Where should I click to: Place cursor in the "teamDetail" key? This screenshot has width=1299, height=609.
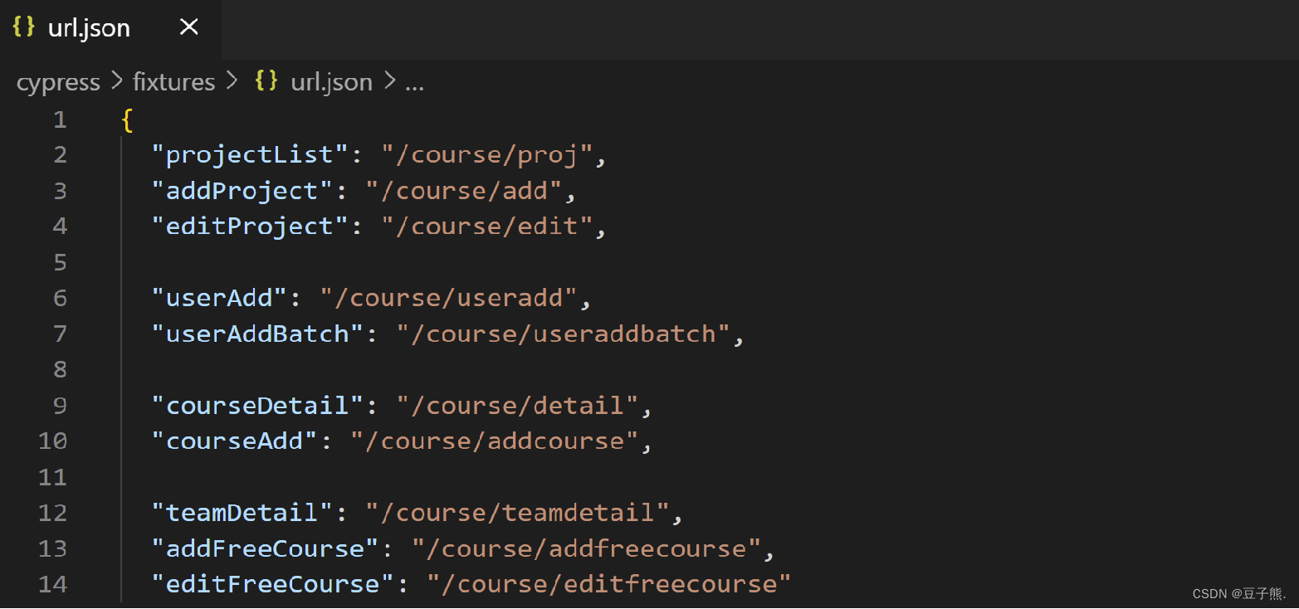click(x=242, y=513)
